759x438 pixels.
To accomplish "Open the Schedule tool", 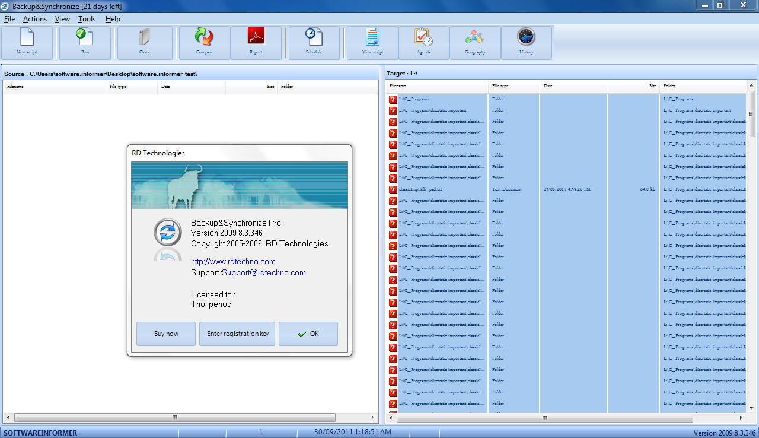I will point(314,43).
